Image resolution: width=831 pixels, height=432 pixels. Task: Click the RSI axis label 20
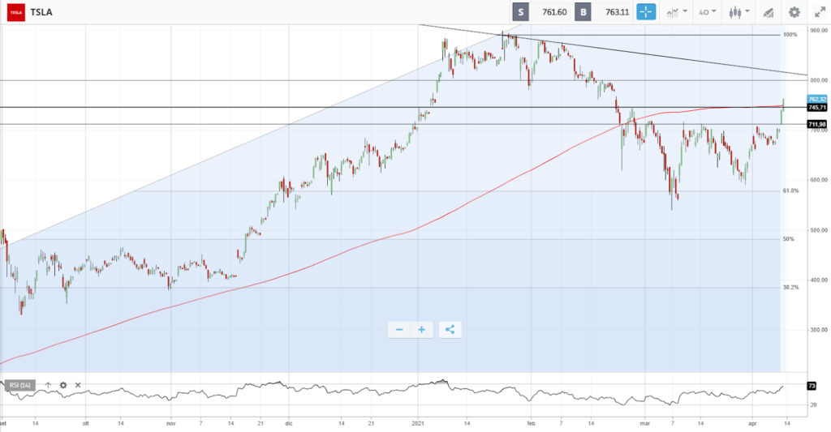tap(813, 405)
